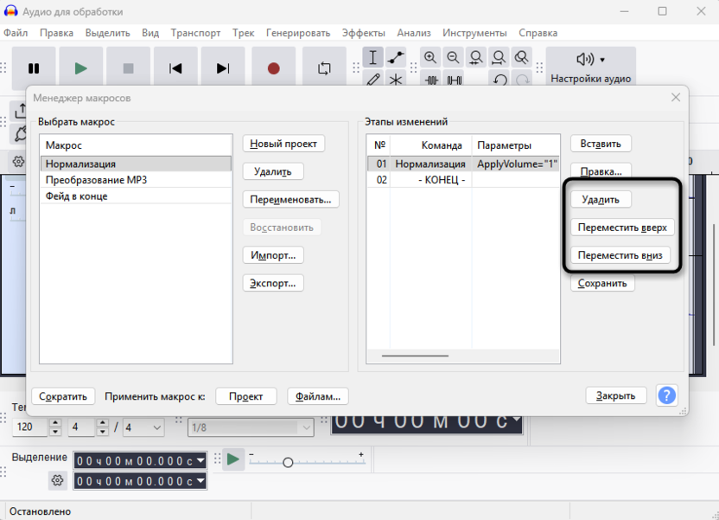
Task: Adjust the playback speed slider
Action: pyautogui.click(x=288, y=462)
